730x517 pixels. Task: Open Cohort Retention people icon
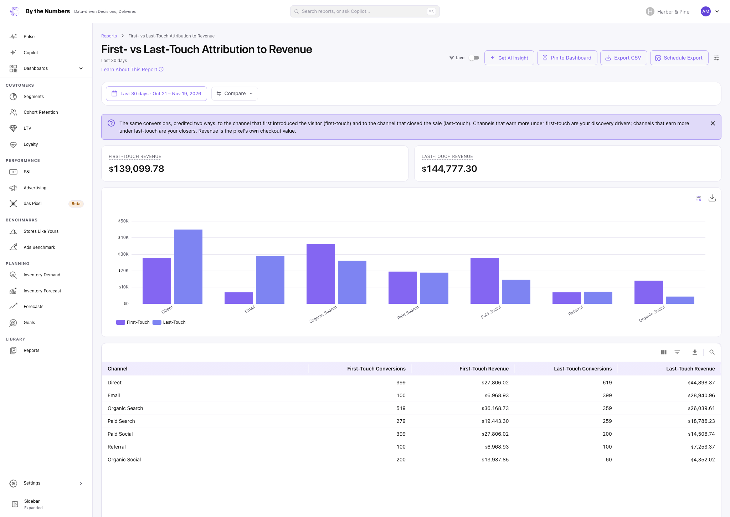coord(13,112)
